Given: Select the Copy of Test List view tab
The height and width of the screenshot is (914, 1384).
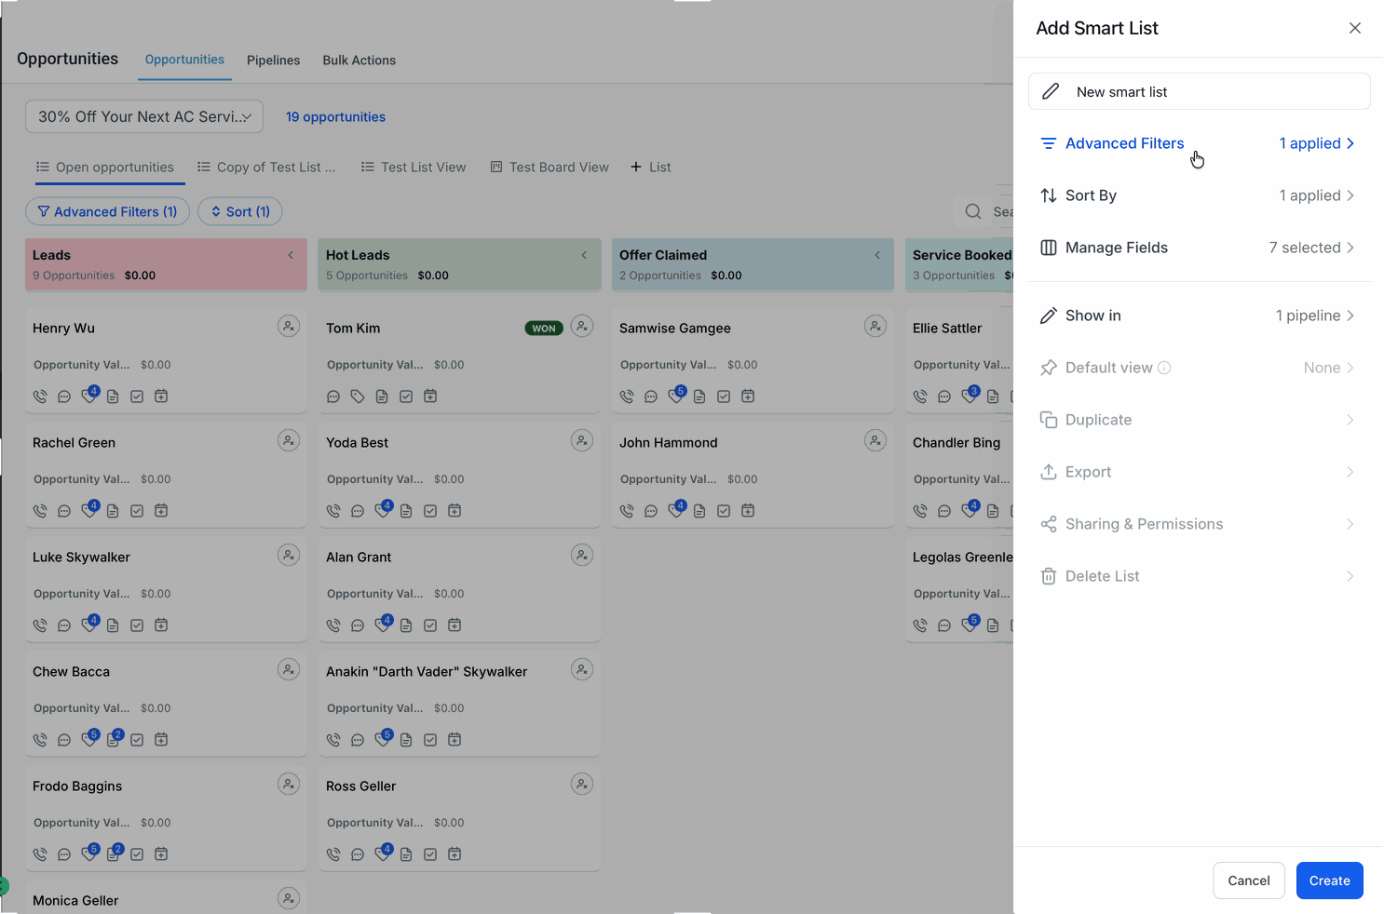Looking at the screenshot, I should [266, 168].
